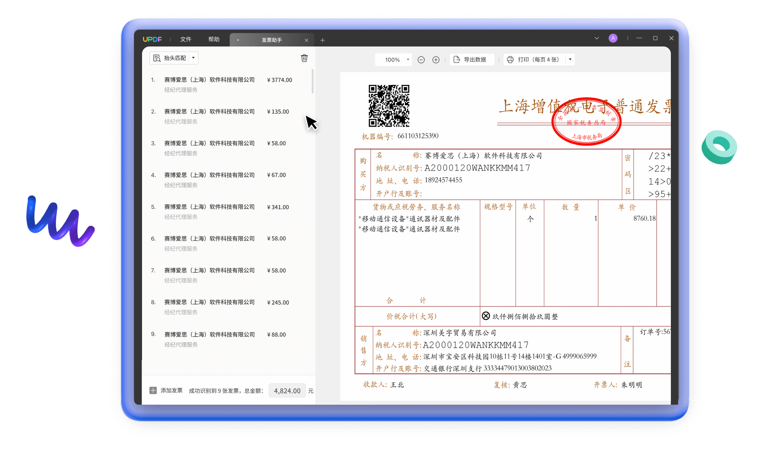Click 添加发票 to add an invoice
Viewport: 776px width, 452px height.
[166, 391]
